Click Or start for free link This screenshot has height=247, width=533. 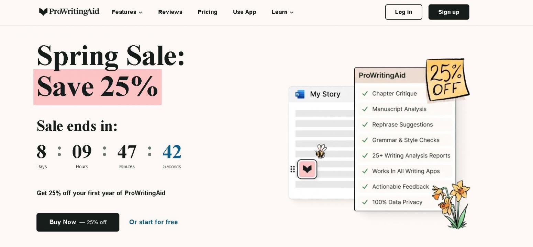tap(153, 222)
